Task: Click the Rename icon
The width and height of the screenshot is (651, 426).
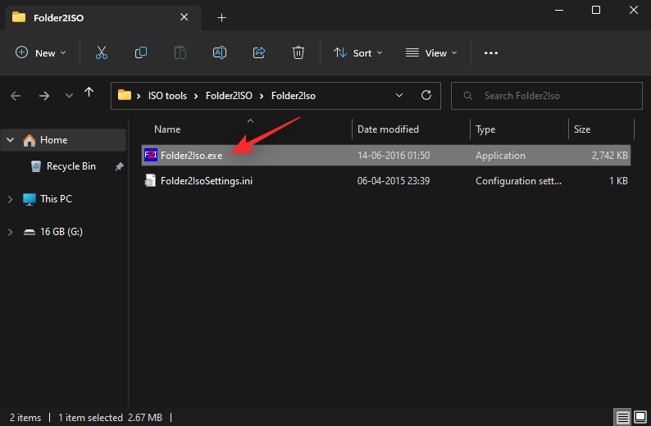Action: coord(220,52)
